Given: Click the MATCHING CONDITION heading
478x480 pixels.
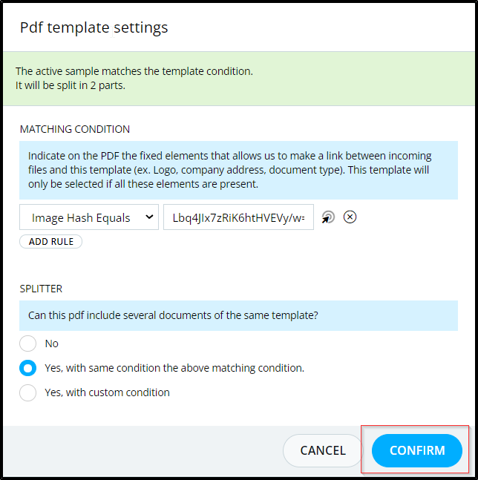Looking at the screenshot, I should tap(75, 129).
